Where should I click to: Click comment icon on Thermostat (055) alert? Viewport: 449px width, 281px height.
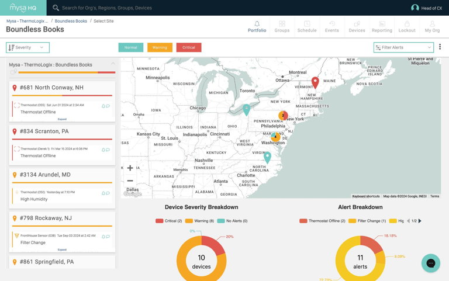pyautogui.click(x=108, y=106)
